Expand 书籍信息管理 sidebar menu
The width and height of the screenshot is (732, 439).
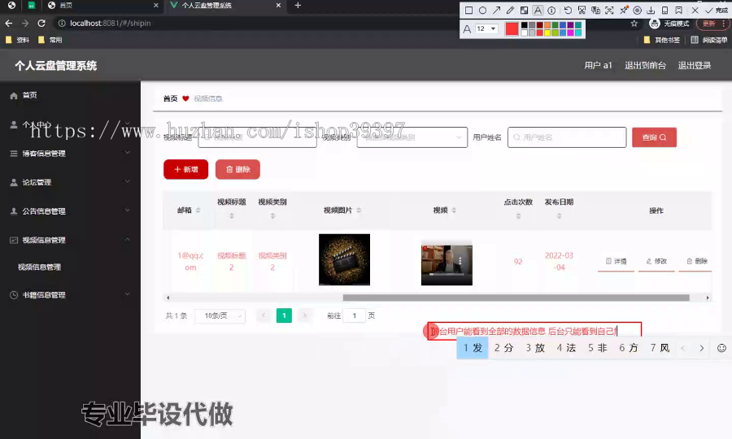(x=70, y=295)
